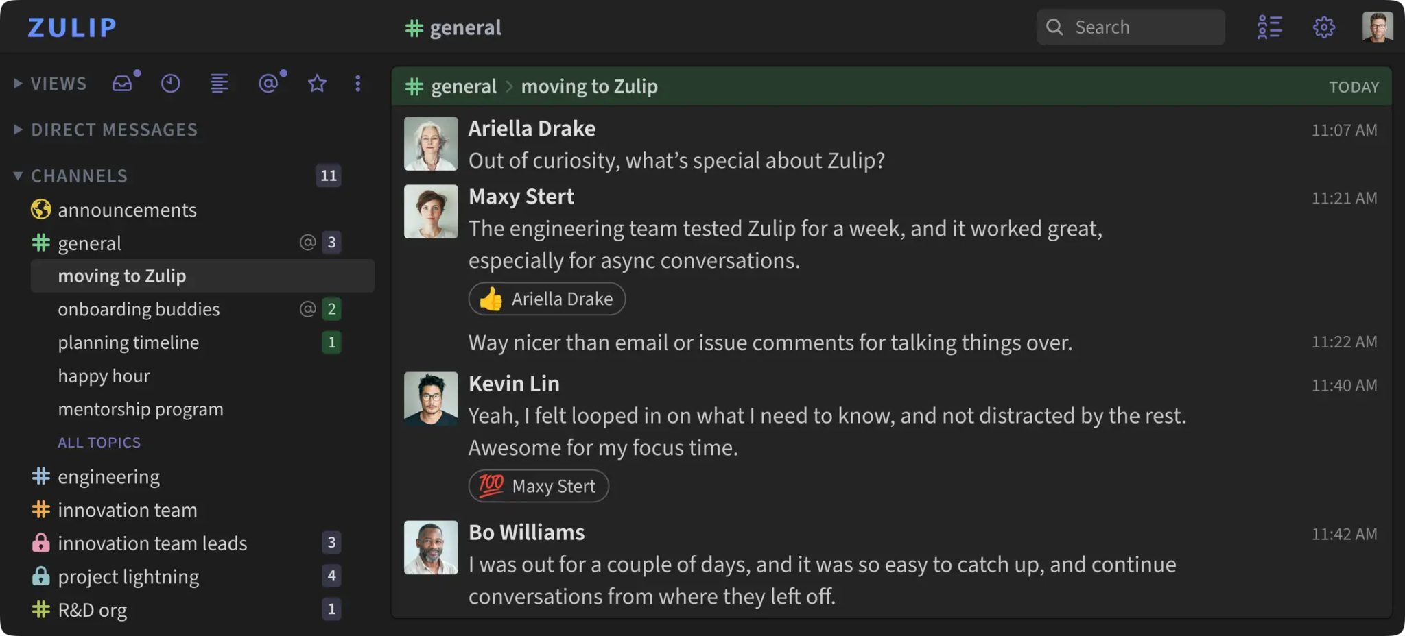Open the Combined feed icon
The width and height of the screenshot is (1405, 636).
click(219, 83)
